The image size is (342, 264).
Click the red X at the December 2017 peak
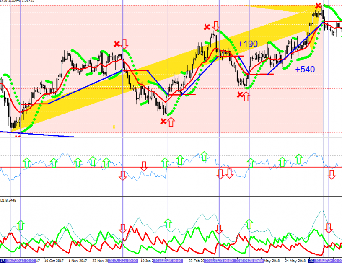(x=117, y=44)
